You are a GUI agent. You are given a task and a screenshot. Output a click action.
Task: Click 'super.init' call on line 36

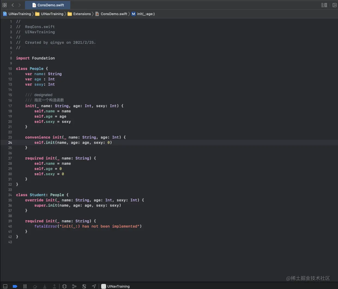pos(46,205)
